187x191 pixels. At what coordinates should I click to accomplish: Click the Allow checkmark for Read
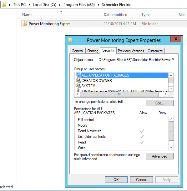click(x=142, y=142)
